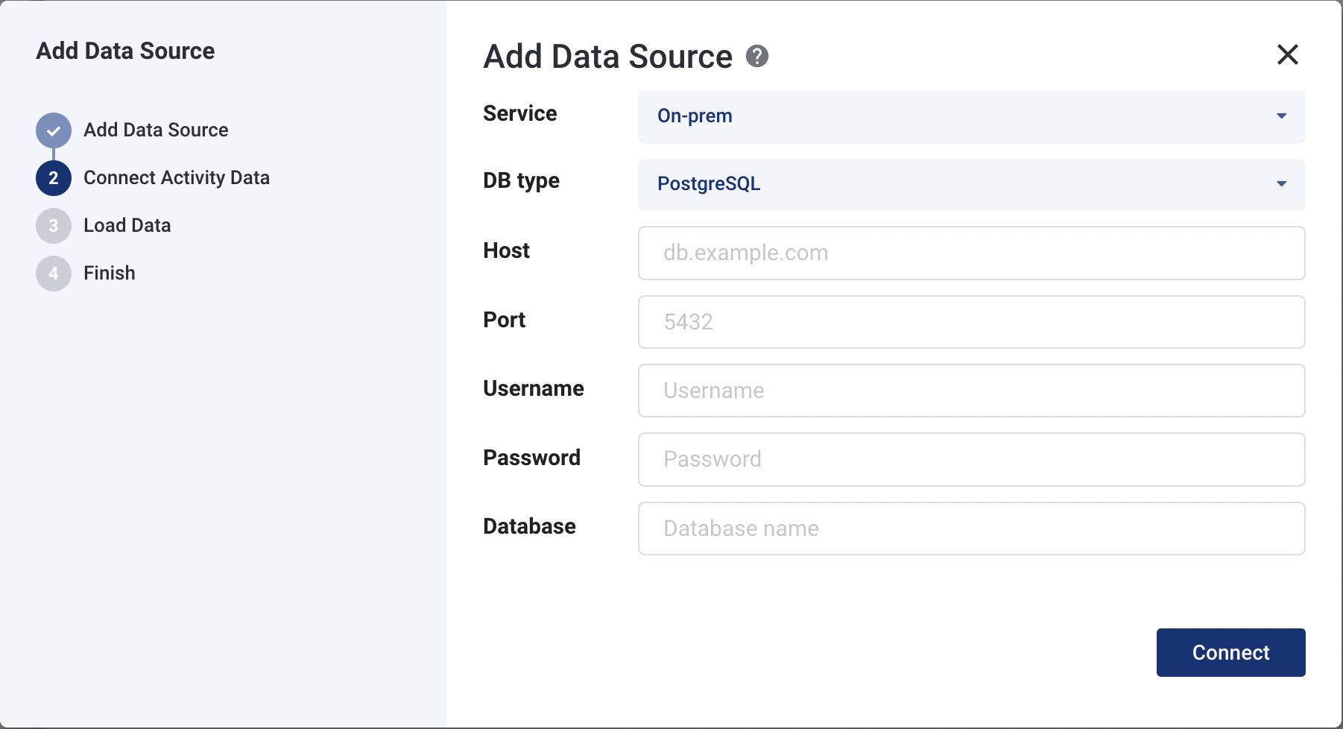Viewport: 1343px width, 729px height.
Task: Click the step 2 number circle
Action: click(54, 178)
